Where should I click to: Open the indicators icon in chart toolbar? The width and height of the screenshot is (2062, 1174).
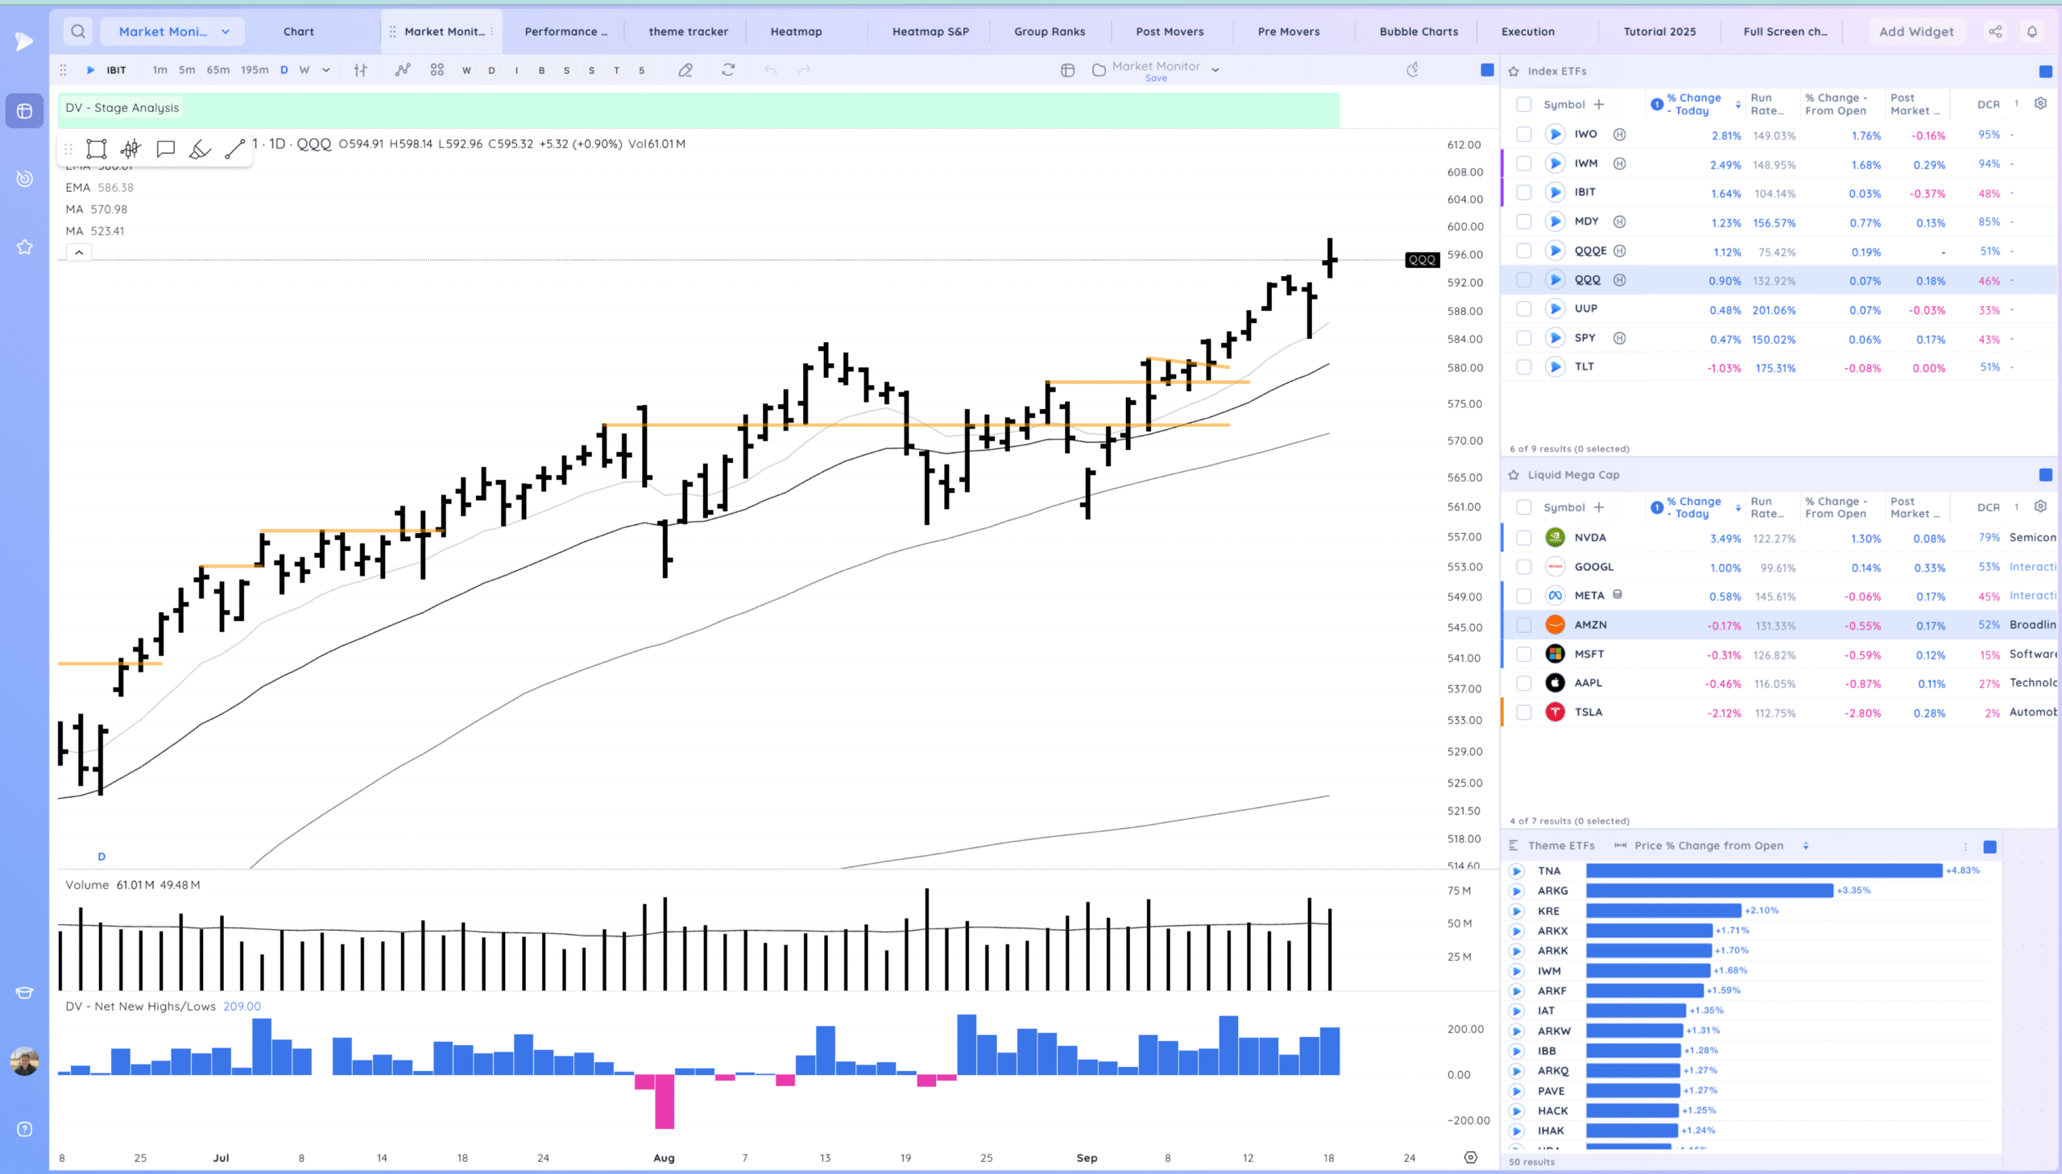click(x=403, y=70)
